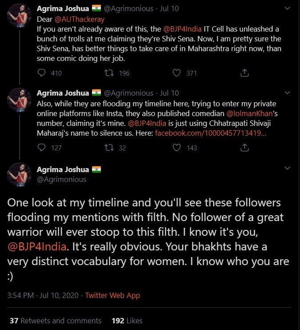Open the Twitter Web App source link
300x330 pixels.
point(112,295)
